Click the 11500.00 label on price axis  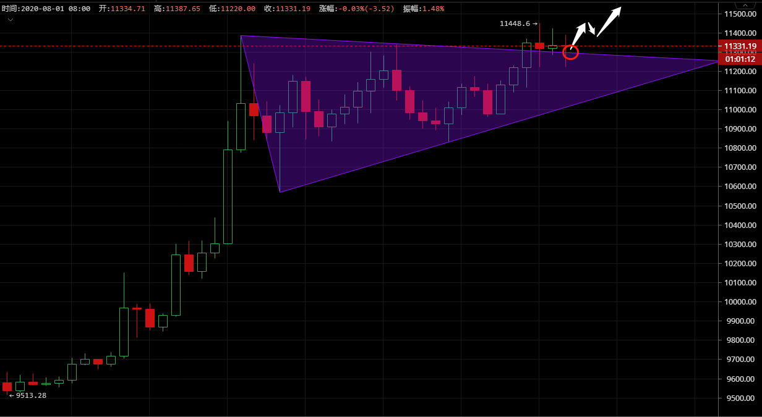coord(740,14)
